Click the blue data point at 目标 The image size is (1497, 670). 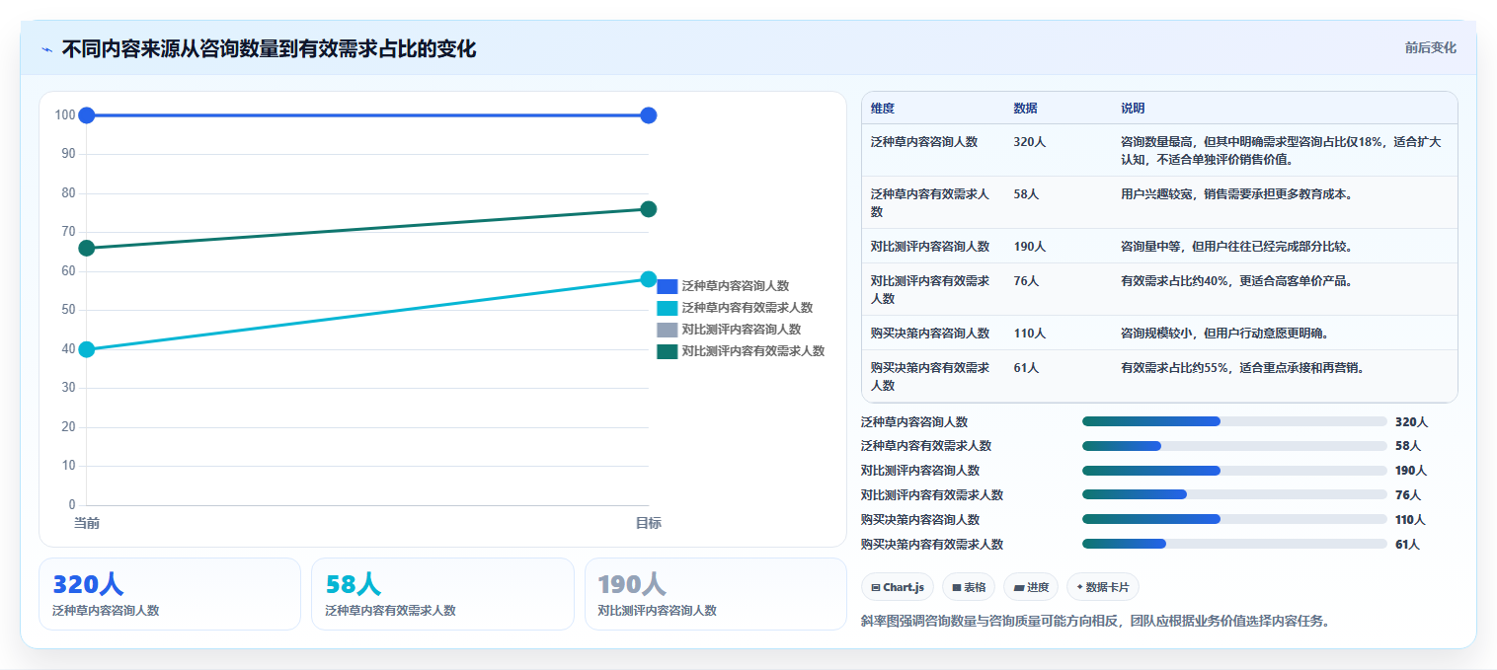click(x=649, y=115)
